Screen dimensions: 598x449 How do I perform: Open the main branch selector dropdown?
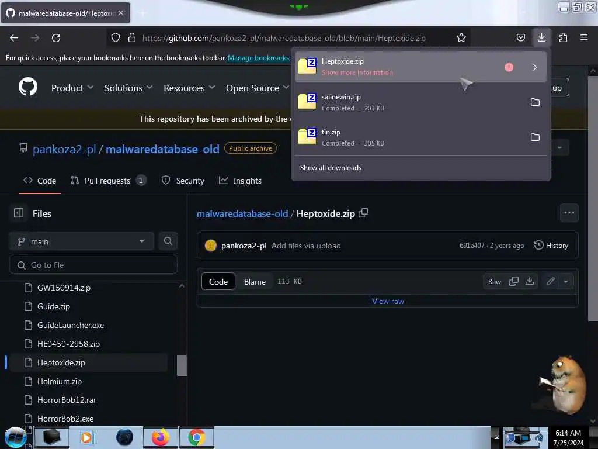pyautogui.click(x=82, y=241)
